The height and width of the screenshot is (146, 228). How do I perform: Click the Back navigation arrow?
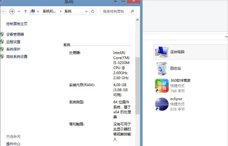(x=3, y=11)
